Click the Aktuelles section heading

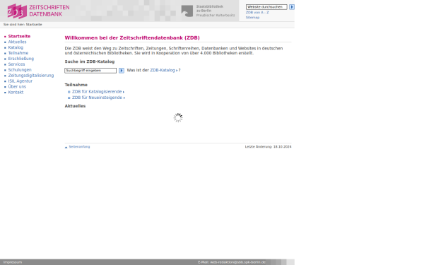pyautogui.click(x=75, y=106)
